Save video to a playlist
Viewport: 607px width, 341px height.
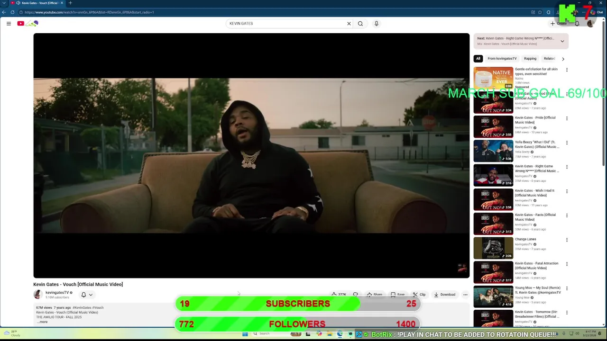(397, 295)
